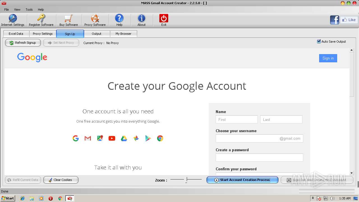Click the blue Sign in button

tap(328, 58)
